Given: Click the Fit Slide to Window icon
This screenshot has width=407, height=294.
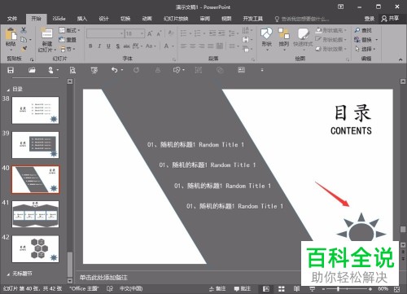Looking at the screenshot, I should 396,289.
